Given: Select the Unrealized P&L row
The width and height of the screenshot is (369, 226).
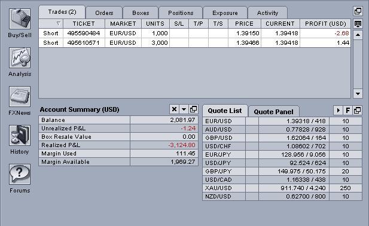Looking at the screenshot, I should pos(118,129).
